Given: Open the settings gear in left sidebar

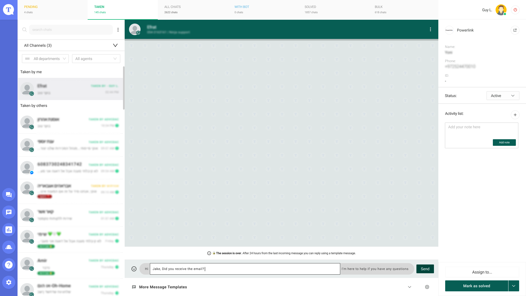Looking at the screenshot, I should point(9,282).
